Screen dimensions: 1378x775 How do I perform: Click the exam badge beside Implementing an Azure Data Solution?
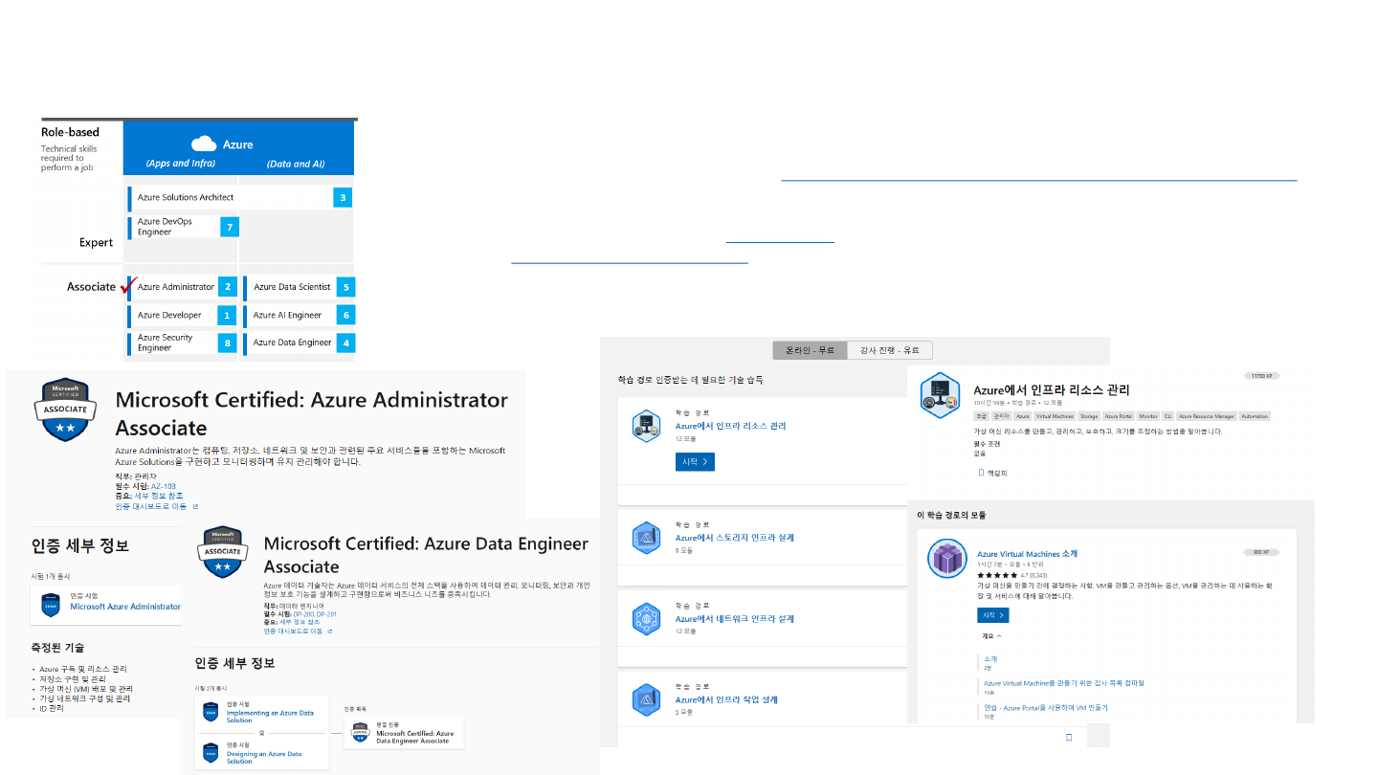pos(211,713)
